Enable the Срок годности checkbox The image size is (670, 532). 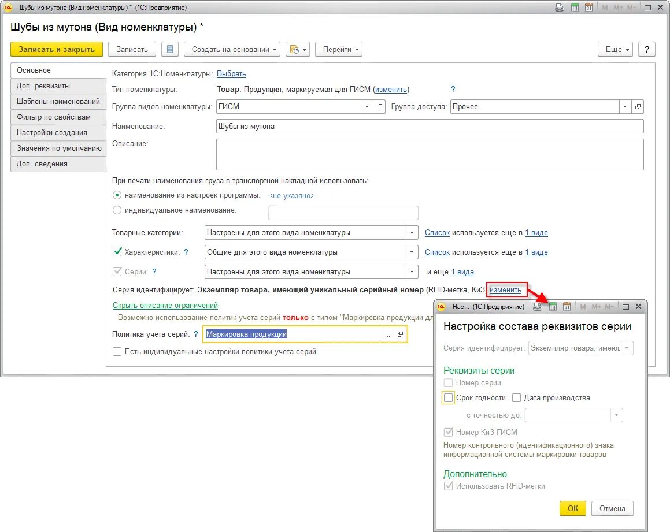pyautogui.click(x=448, y=397)
